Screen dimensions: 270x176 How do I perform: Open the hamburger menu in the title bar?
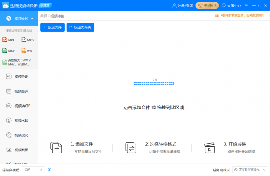(x=246, y=5)
